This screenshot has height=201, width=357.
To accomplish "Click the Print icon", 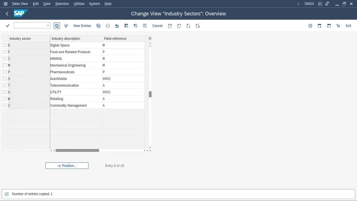I will pyautogui.click(x=310, y=26).
